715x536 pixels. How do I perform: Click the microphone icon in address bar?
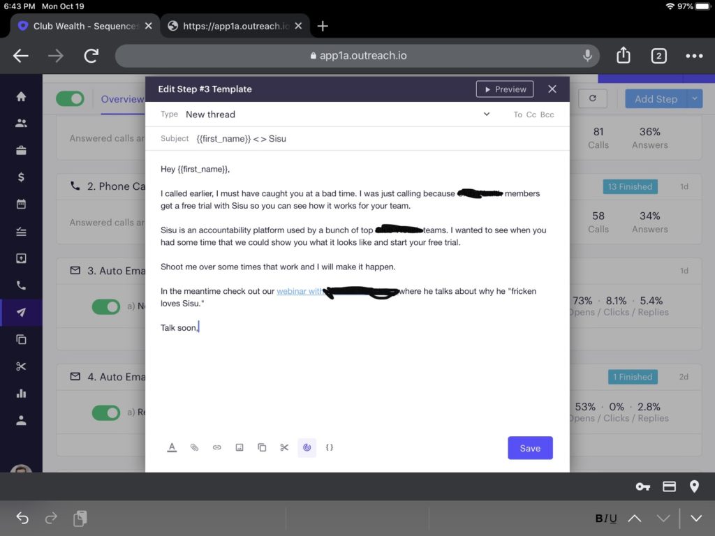[x=587, y=56]
